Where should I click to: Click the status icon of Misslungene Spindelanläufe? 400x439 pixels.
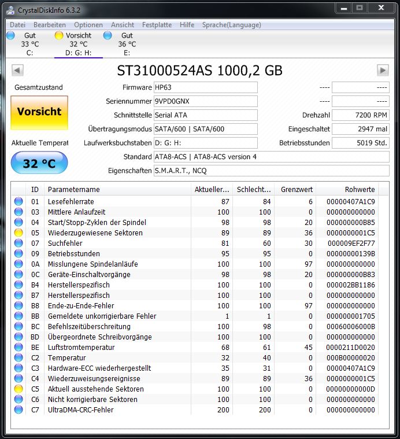(18, 264)
